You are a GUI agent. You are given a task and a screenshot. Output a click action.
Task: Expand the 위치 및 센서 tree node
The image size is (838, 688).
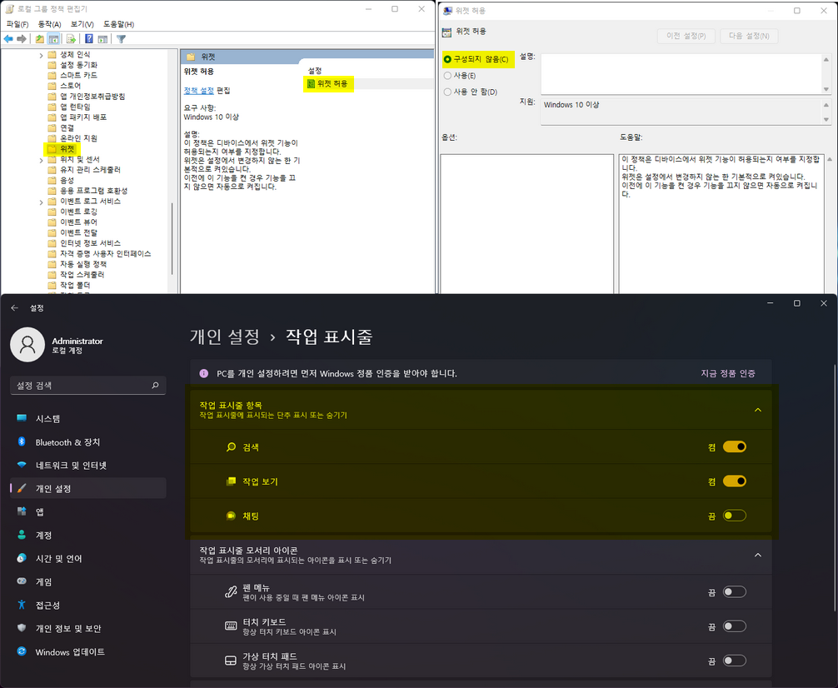41,160
